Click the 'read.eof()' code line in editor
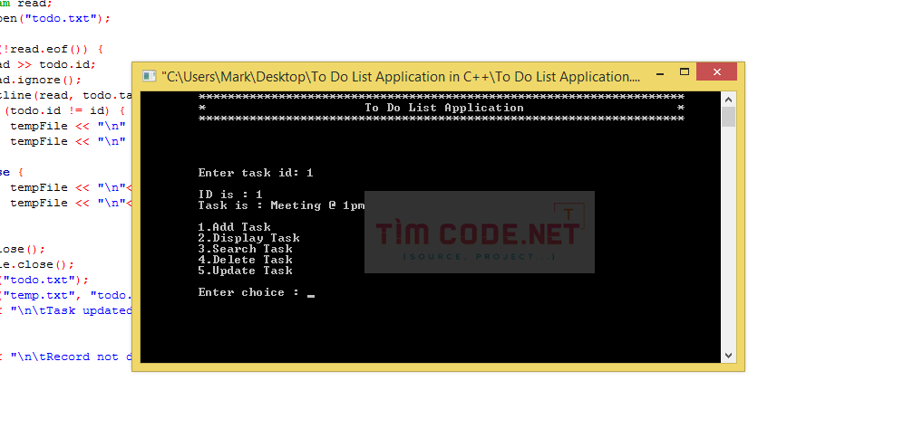The width and height of the screenshot is (923, 428). point(52,50)
